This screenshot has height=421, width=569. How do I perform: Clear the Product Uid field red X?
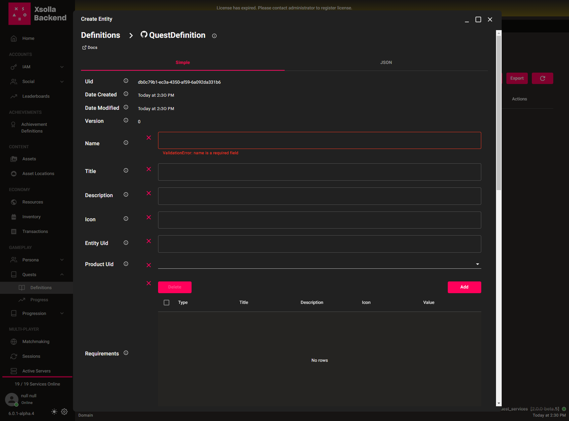149,265
